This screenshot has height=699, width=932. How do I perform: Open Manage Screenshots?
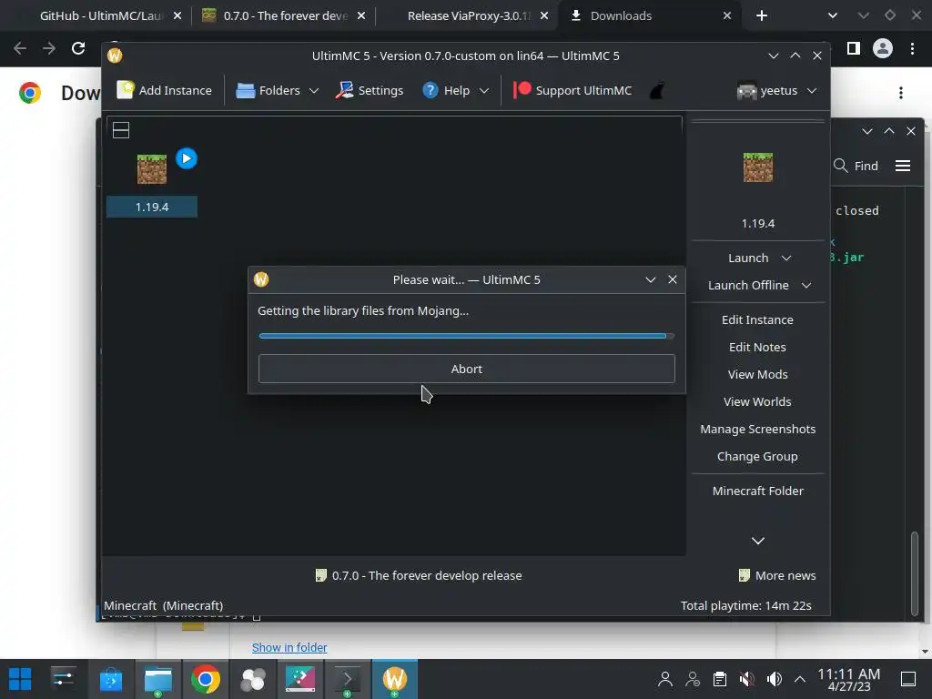[x=757, y=430]
